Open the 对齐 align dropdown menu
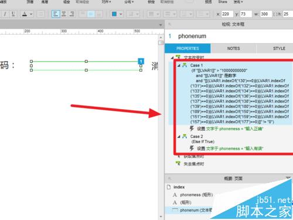 106,2
